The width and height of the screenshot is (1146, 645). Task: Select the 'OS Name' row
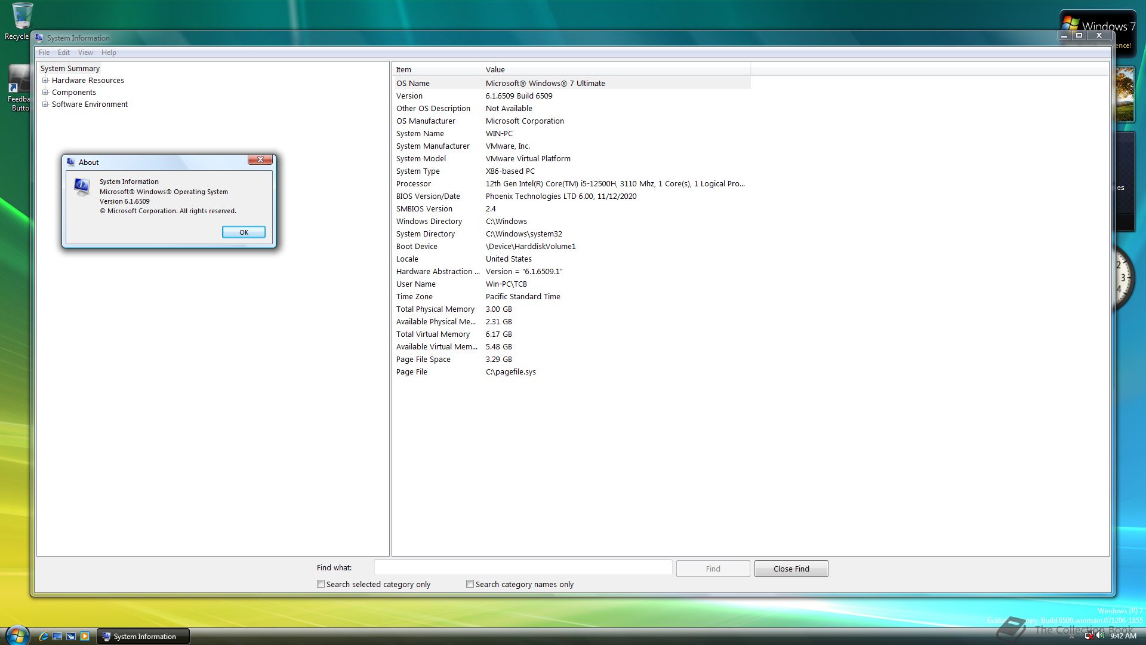coord(572,84)
